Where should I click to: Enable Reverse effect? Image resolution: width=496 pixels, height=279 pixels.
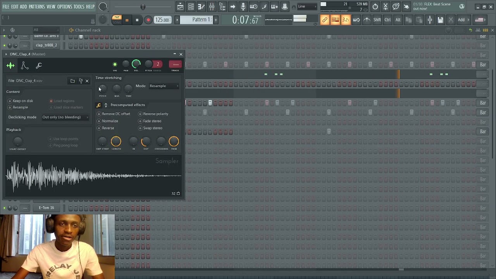click(105, 128)
